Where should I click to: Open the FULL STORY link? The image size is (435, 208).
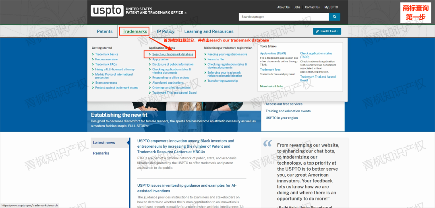pos(138,126)
